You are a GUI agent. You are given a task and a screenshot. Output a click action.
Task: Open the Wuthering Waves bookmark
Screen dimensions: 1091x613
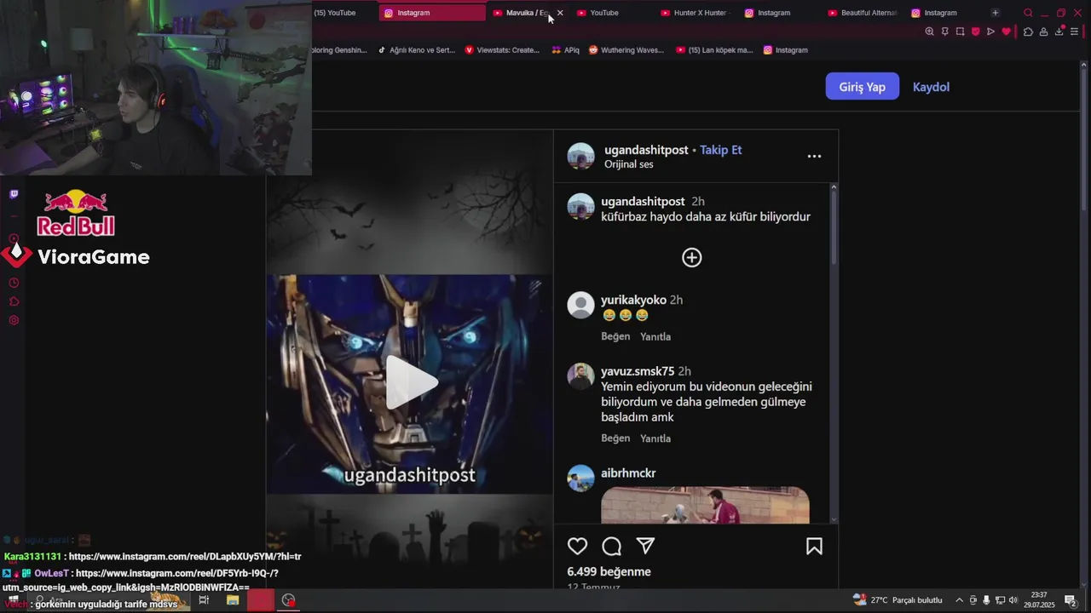pos(626,50)
